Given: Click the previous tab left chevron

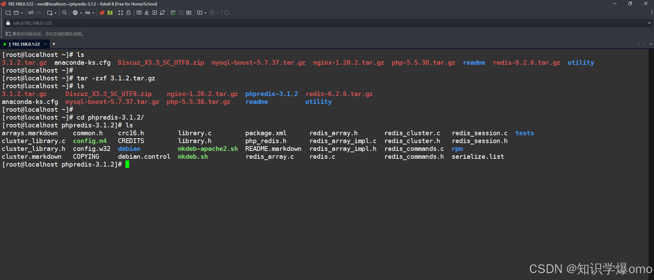Looking at the screenshot, I should [x=639, y=44].
